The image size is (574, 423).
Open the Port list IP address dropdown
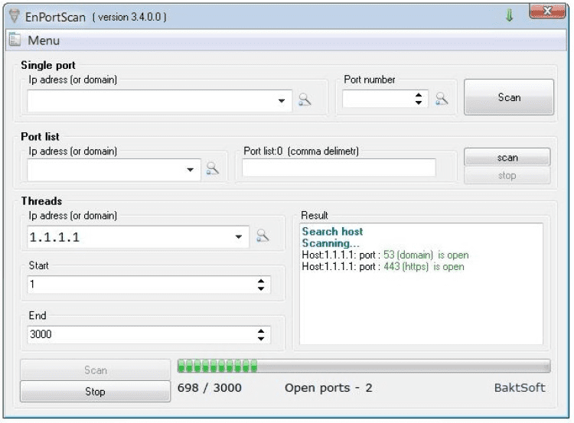click(191, 169)
